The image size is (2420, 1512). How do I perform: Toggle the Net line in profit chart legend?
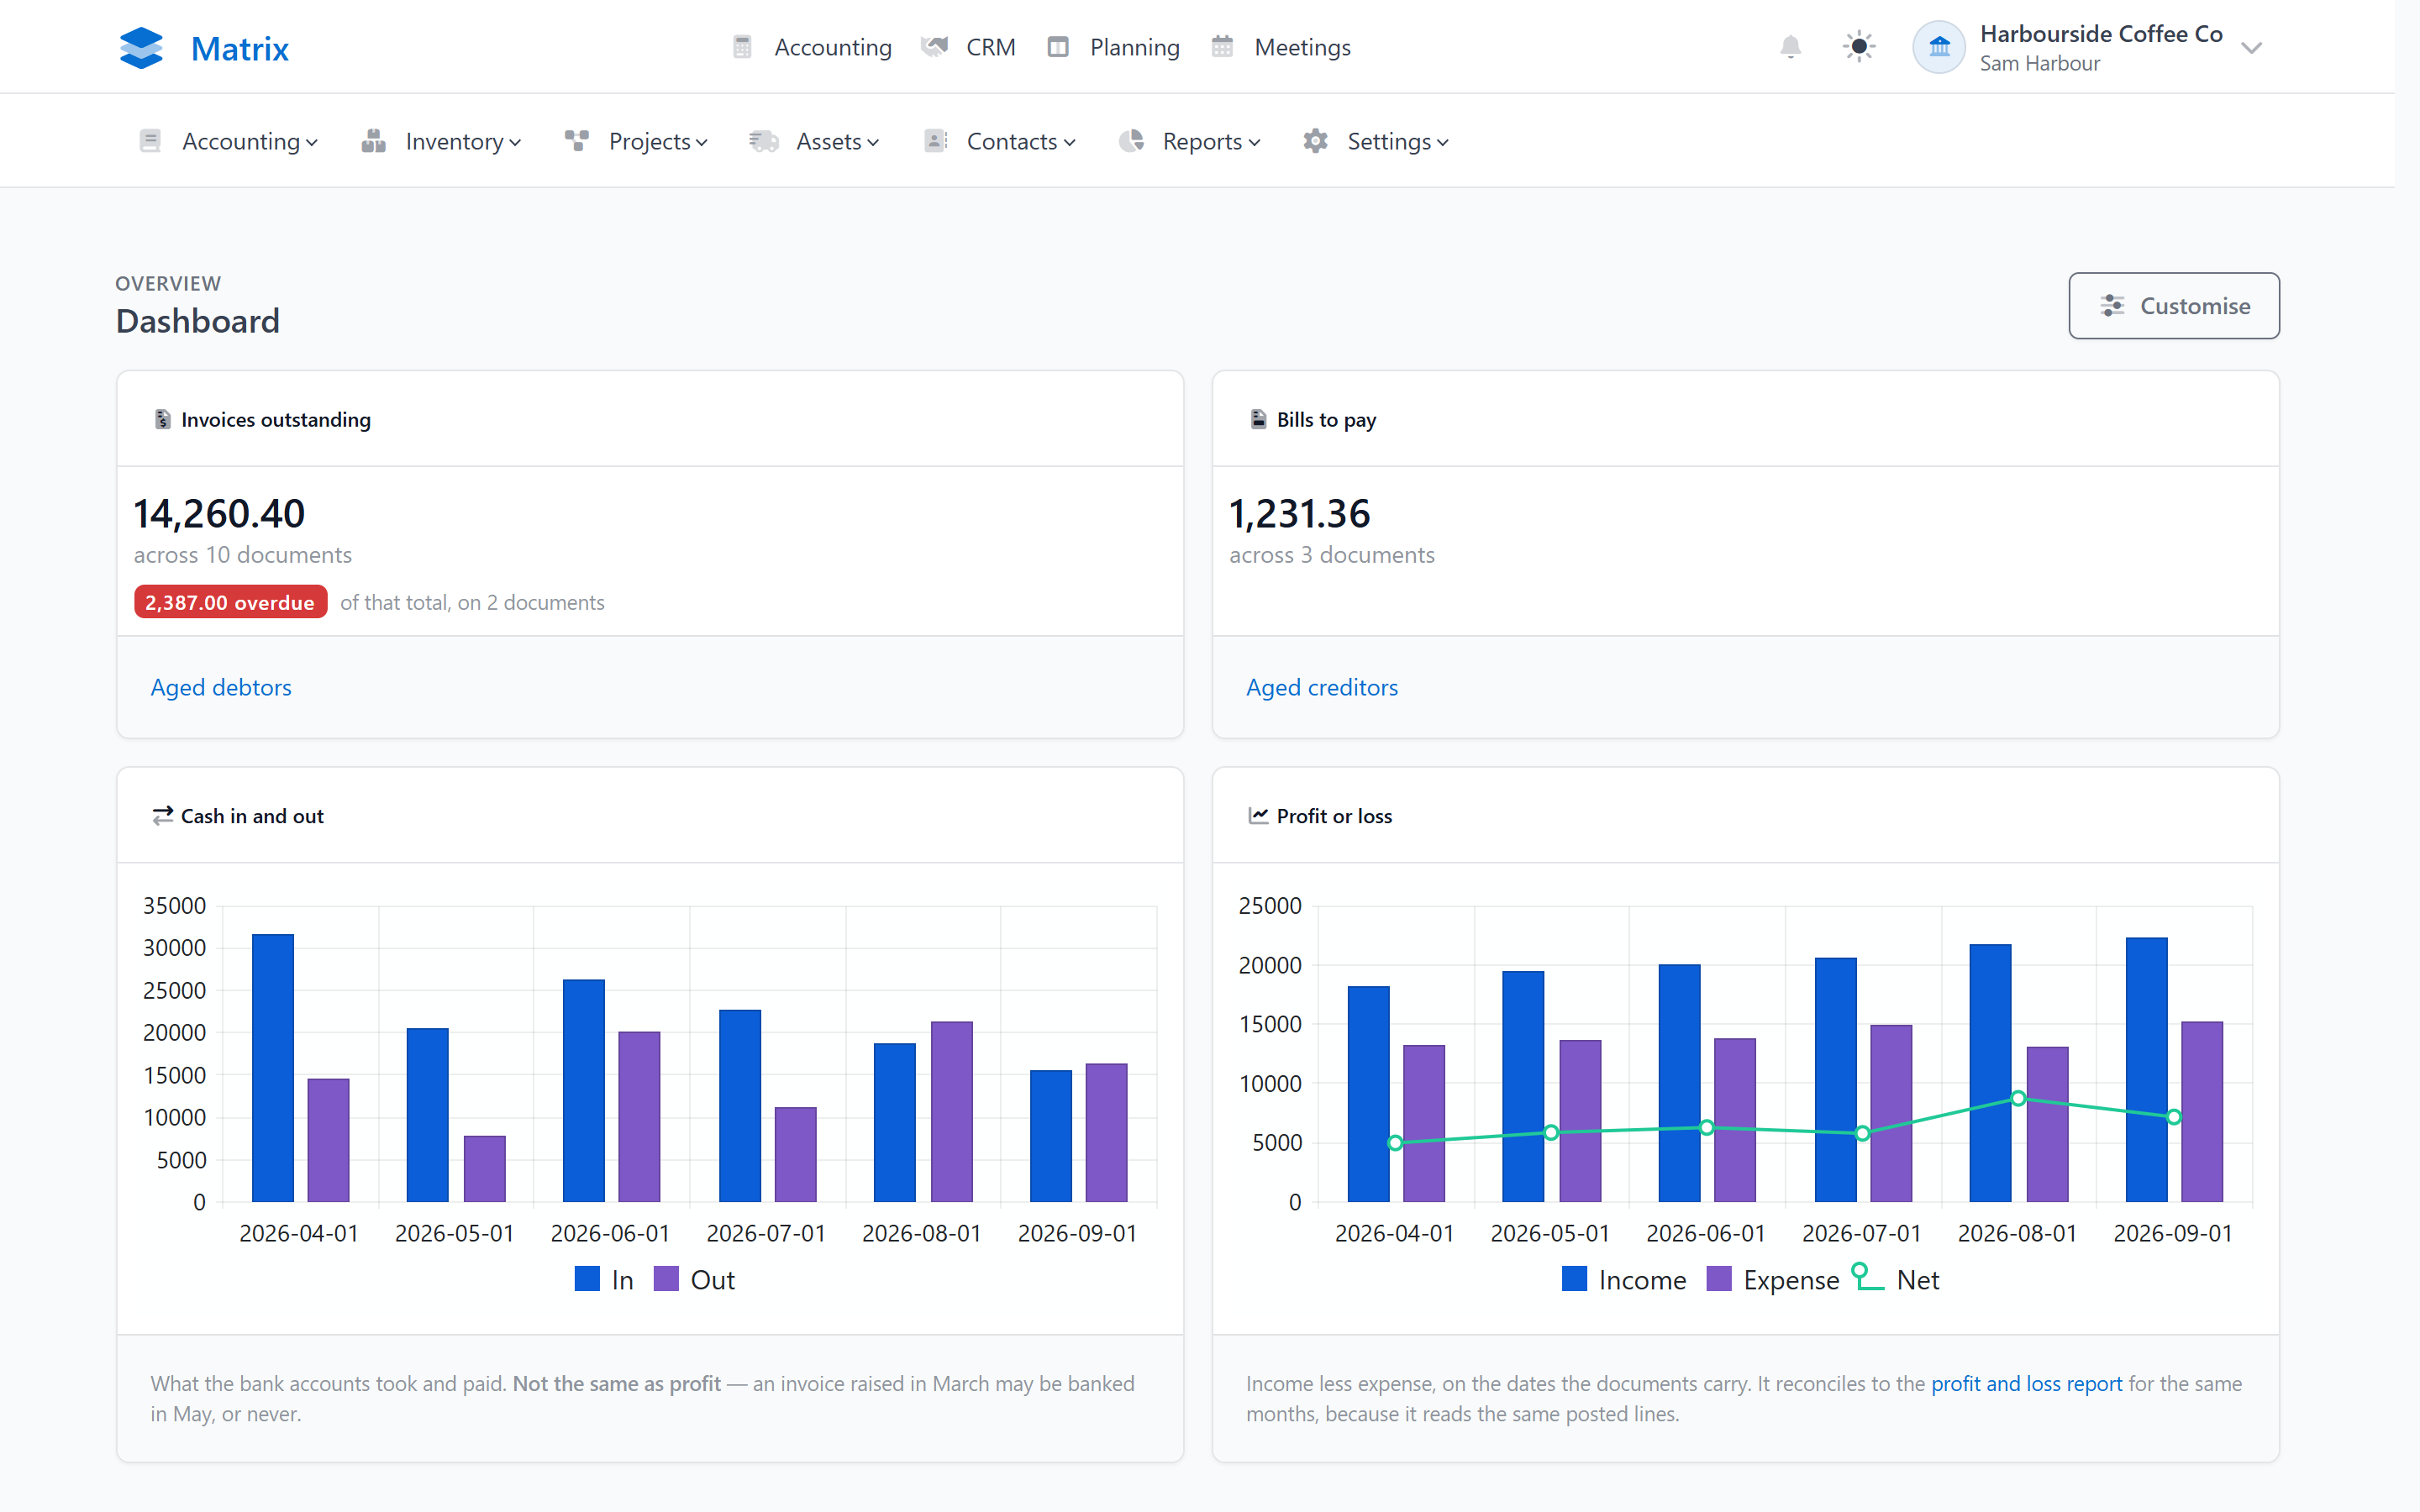[x=1896, y=1280]
